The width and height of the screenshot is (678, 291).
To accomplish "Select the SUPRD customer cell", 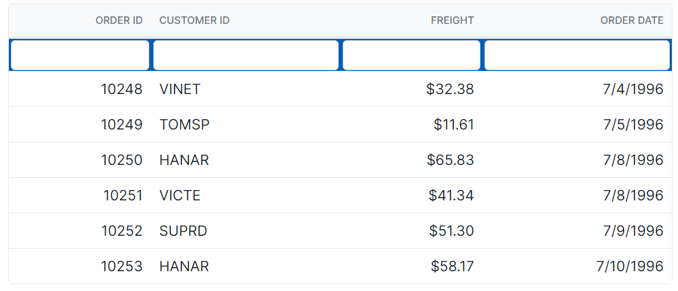I will 183,231.
